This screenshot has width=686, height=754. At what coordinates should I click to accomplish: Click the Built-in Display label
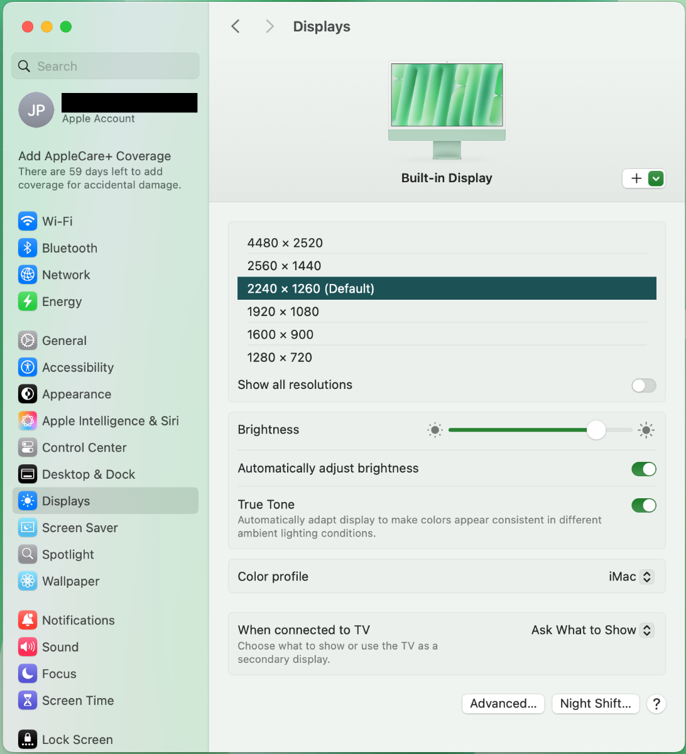coord(447,178)
